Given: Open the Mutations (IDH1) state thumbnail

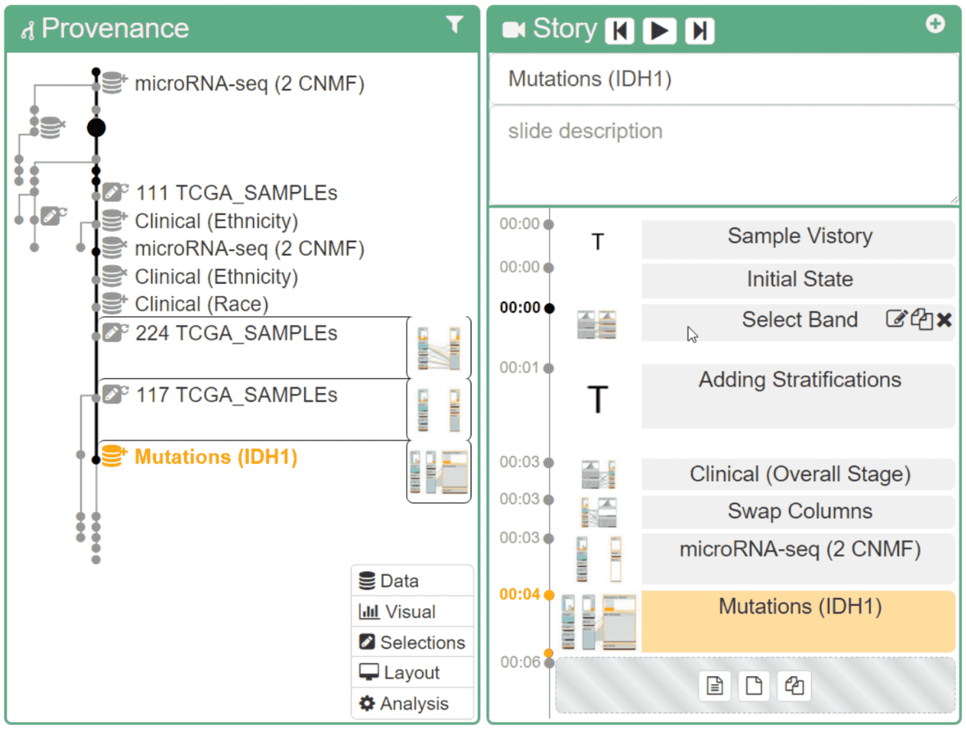Looking at the screenshot, I should click(x=439, y=472).
